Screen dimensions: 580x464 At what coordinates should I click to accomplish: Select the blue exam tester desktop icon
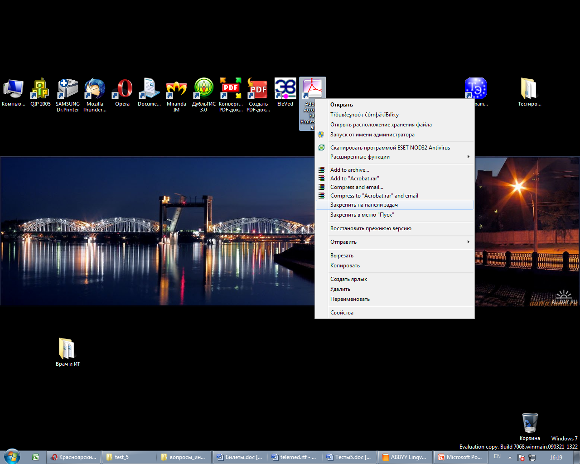(x=476, y=89)
